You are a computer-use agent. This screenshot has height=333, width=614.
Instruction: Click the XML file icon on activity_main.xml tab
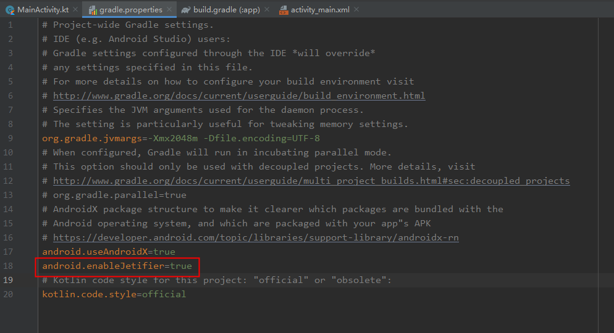(284, 10)
